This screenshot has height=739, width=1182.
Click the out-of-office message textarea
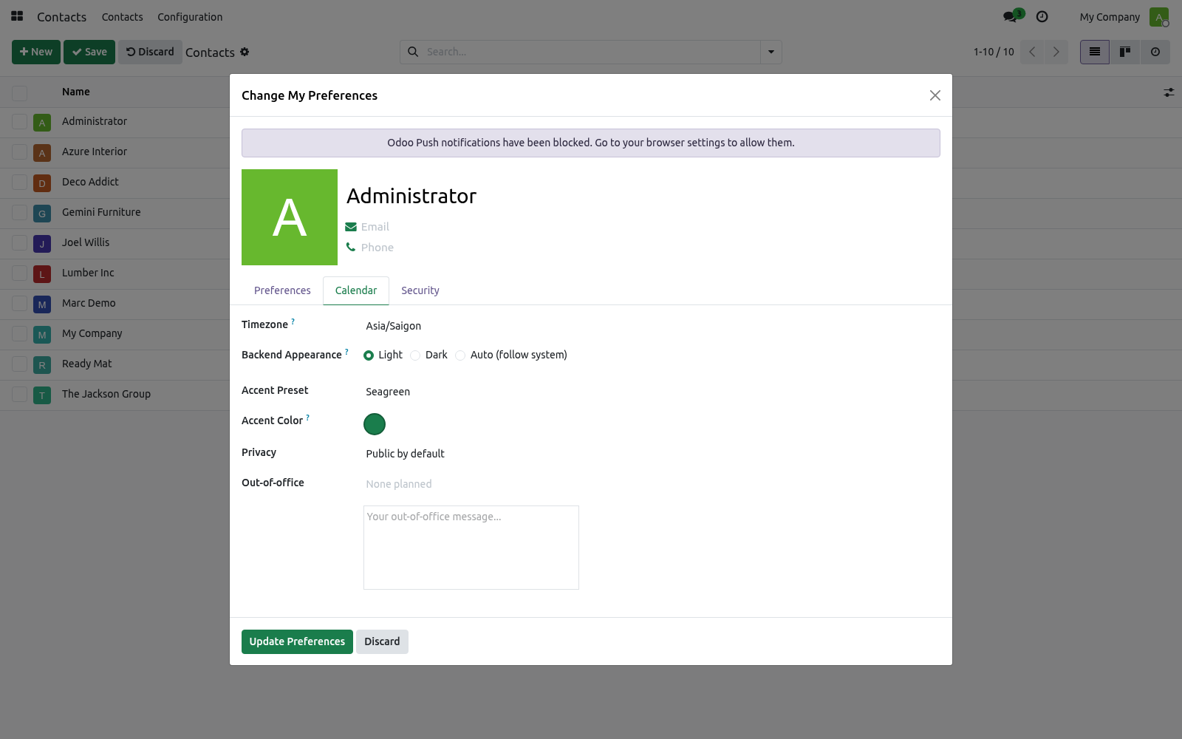pyautogui.click(x=471, y=548)
